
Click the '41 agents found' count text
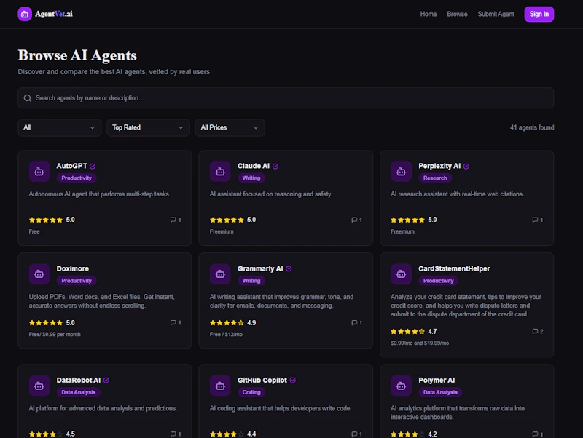coord(532,127)
